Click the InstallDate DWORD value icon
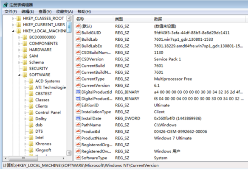This screenshot has width=248, height=170. click(78, 118)
